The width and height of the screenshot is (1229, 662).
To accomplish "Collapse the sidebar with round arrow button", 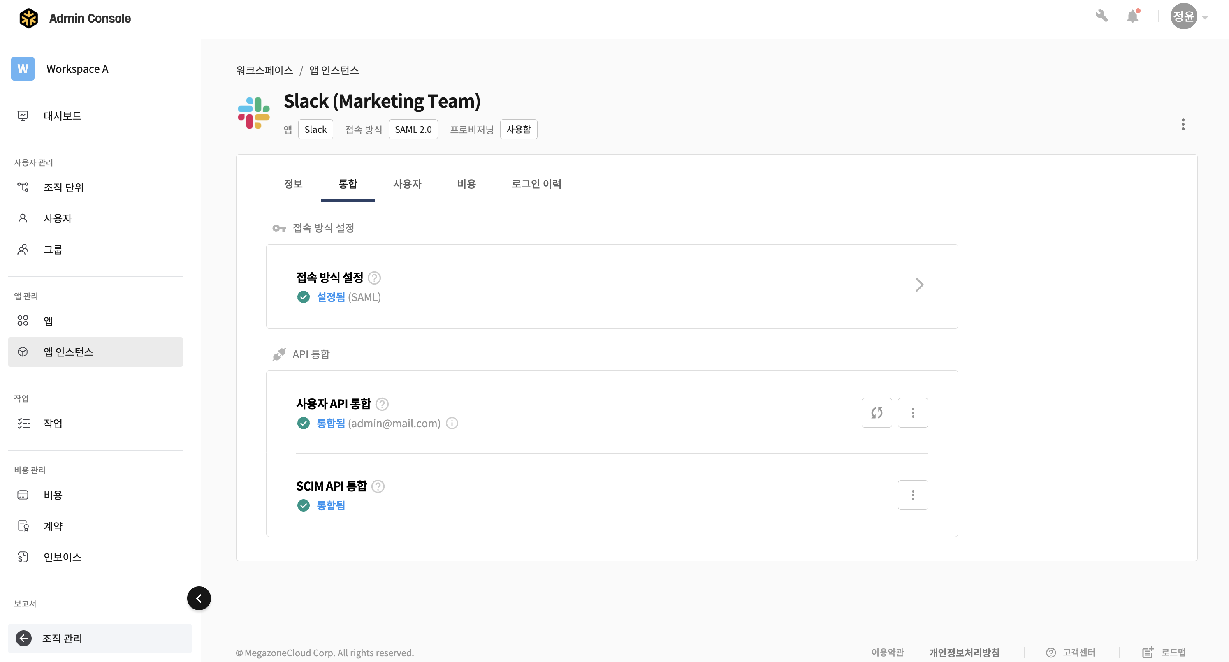I will (199, 598).
